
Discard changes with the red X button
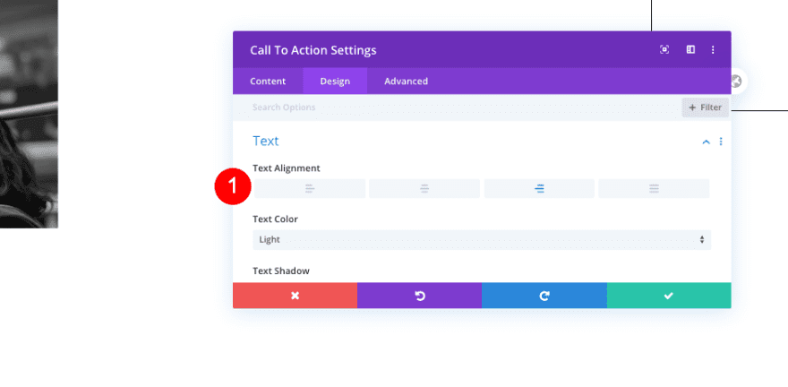(295, 296)
